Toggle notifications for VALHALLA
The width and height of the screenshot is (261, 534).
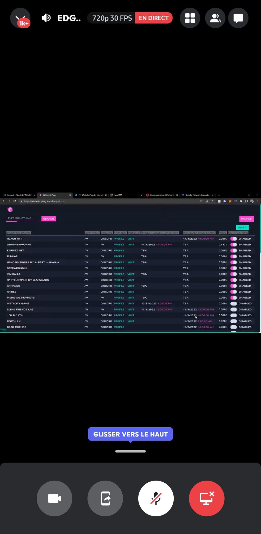(x=233, y=274)
